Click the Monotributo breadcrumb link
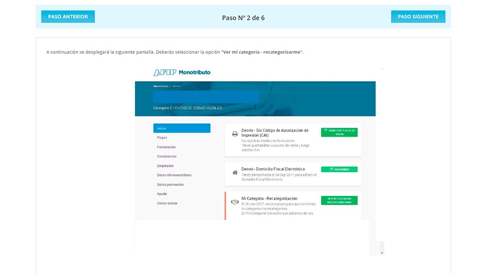Screen dimensions: 487x274 pos(161,86)
